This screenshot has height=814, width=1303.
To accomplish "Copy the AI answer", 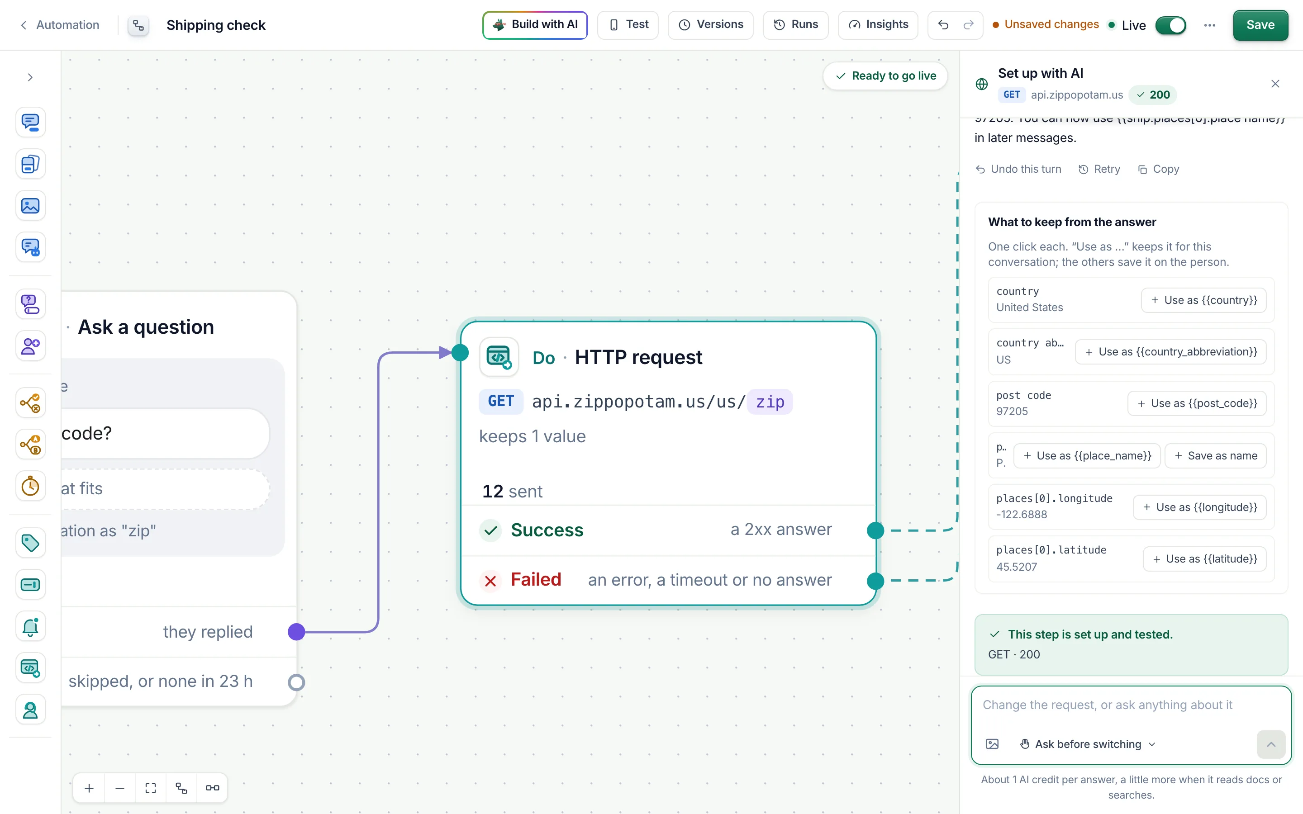I will [1158, 169].
